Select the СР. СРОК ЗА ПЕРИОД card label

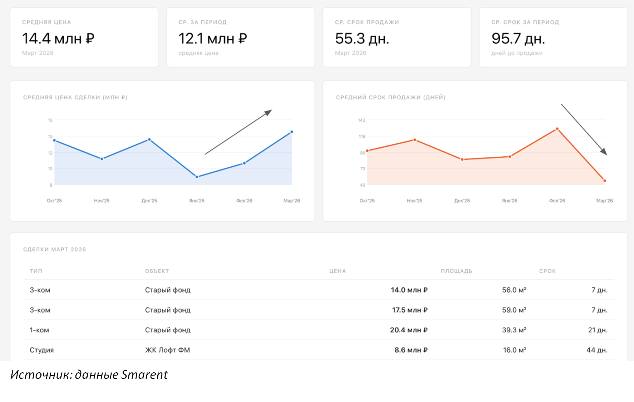coord(525,22)
